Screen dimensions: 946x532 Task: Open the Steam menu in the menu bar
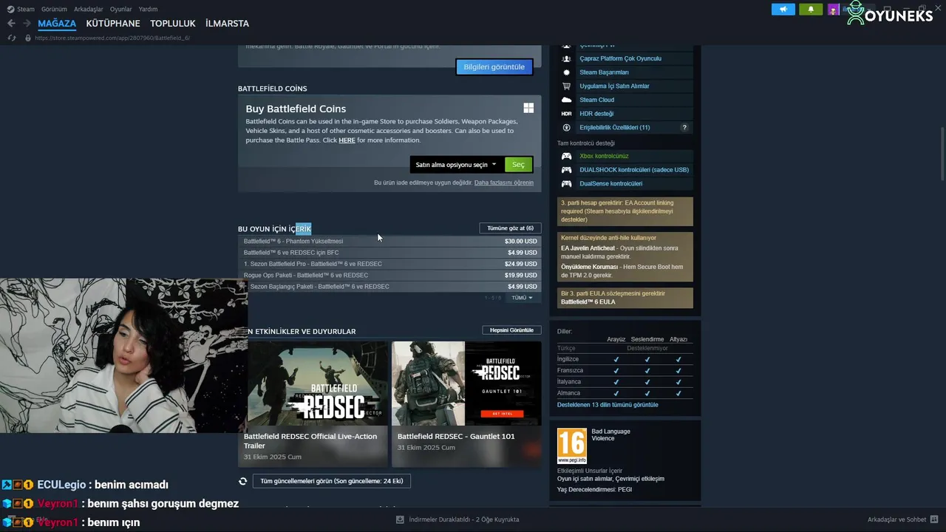point(26,9)
